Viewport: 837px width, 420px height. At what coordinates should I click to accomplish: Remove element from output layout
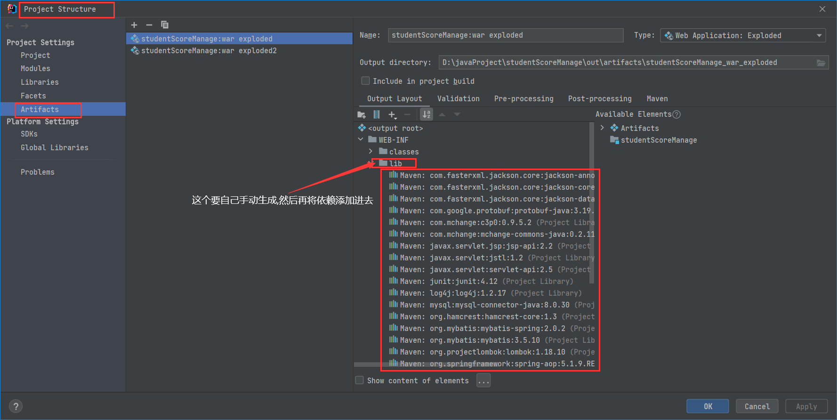pyautogui.click(x=407, y=114)
